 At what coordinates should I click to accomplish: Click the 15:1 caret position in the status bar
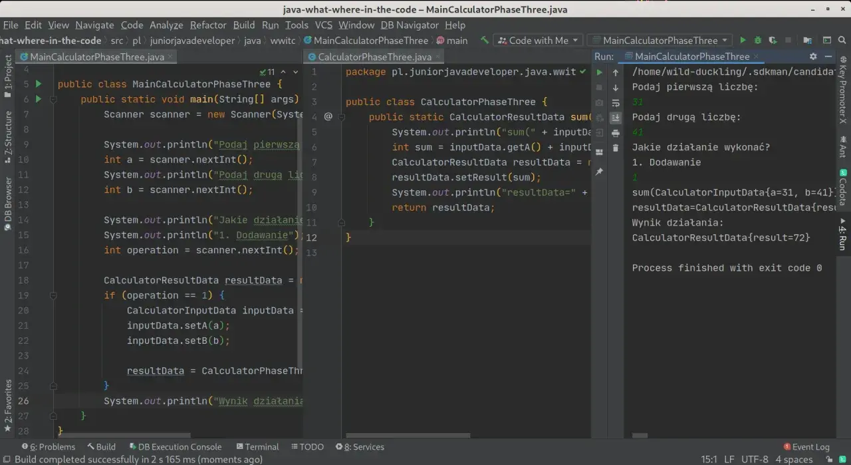coord(709,459)
